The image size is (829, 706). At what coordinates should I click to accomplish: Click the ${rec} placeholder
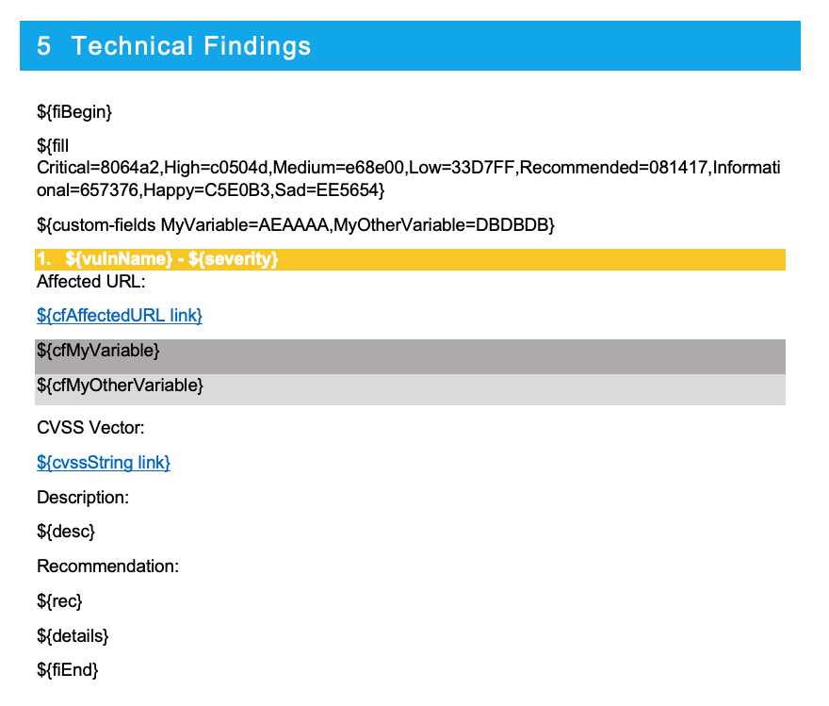59,601
